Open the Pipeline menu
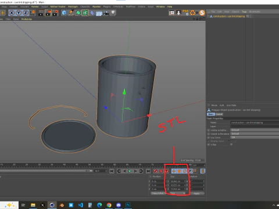This screenshot has height=209, width=279. tap(96, 6)
